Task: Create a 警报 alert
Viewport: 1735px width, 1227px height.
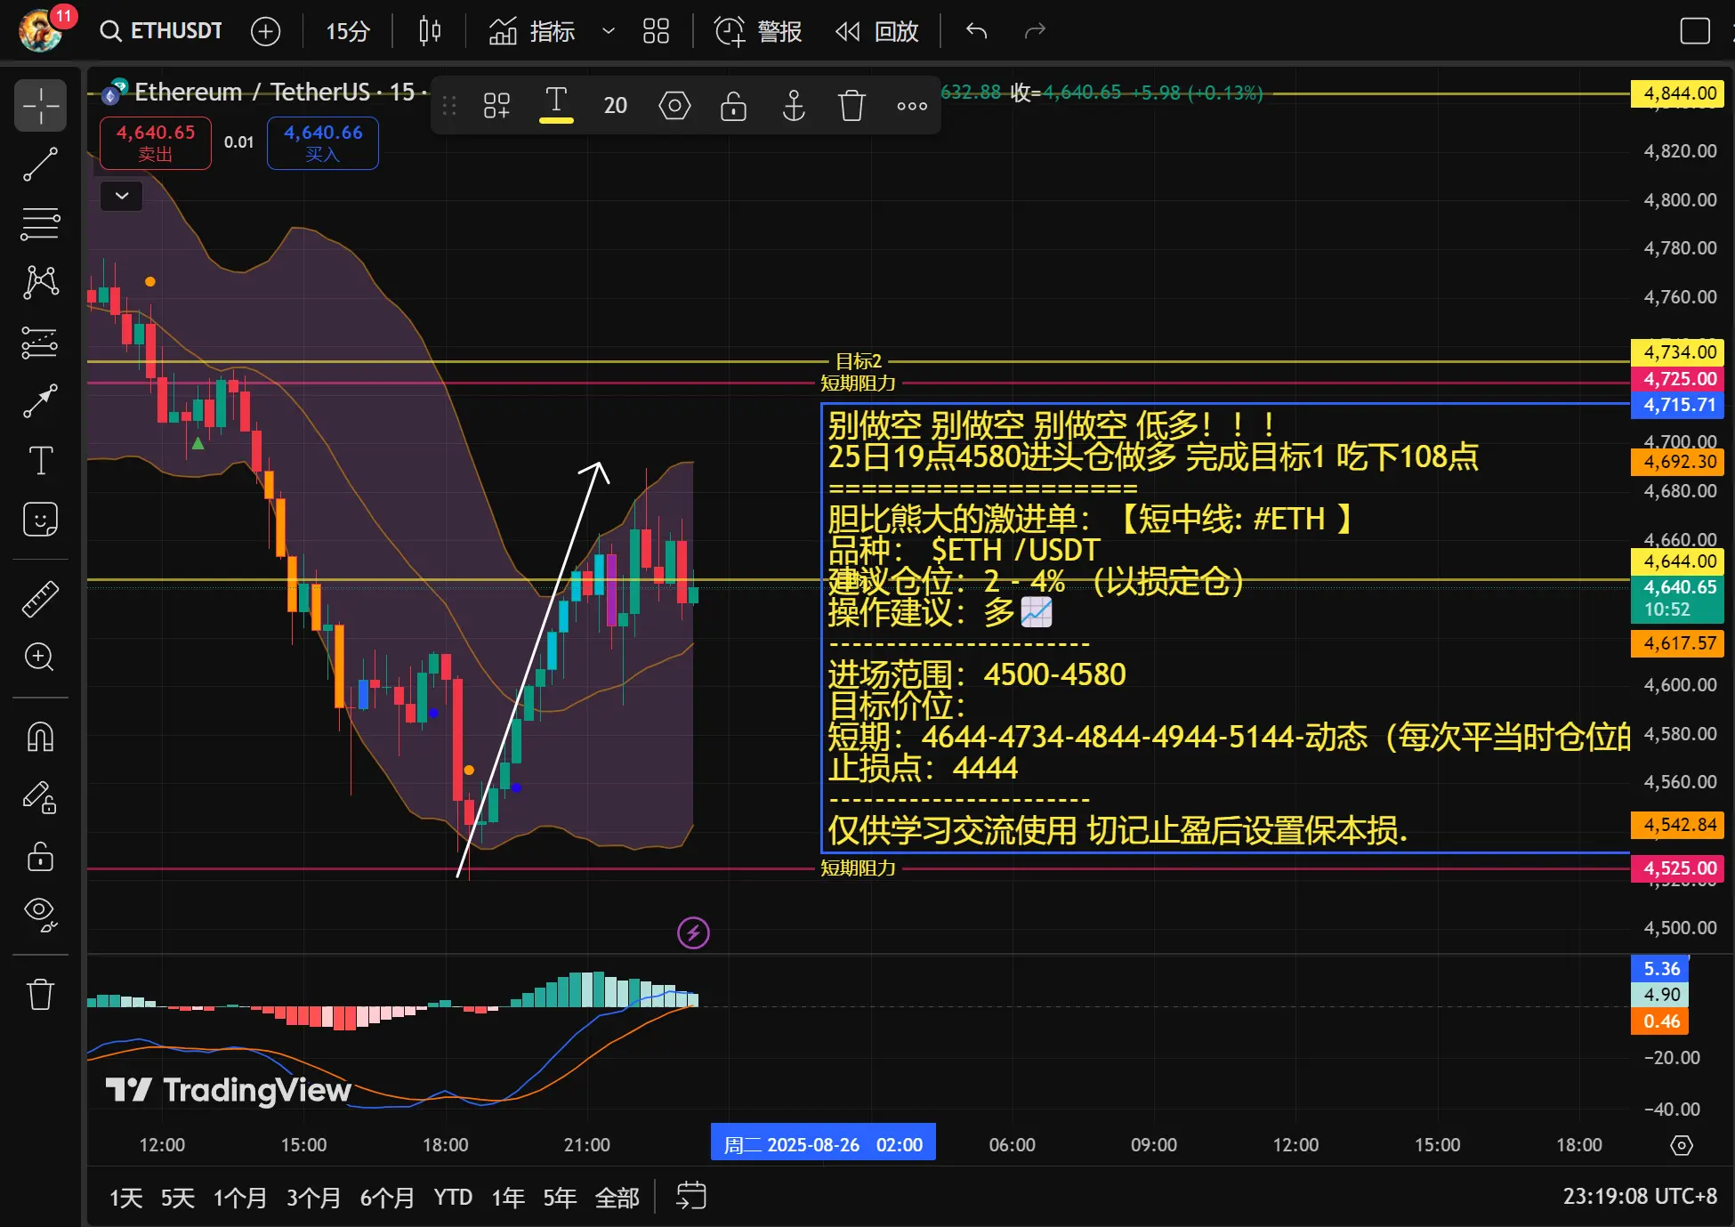Action: (758, 31)
